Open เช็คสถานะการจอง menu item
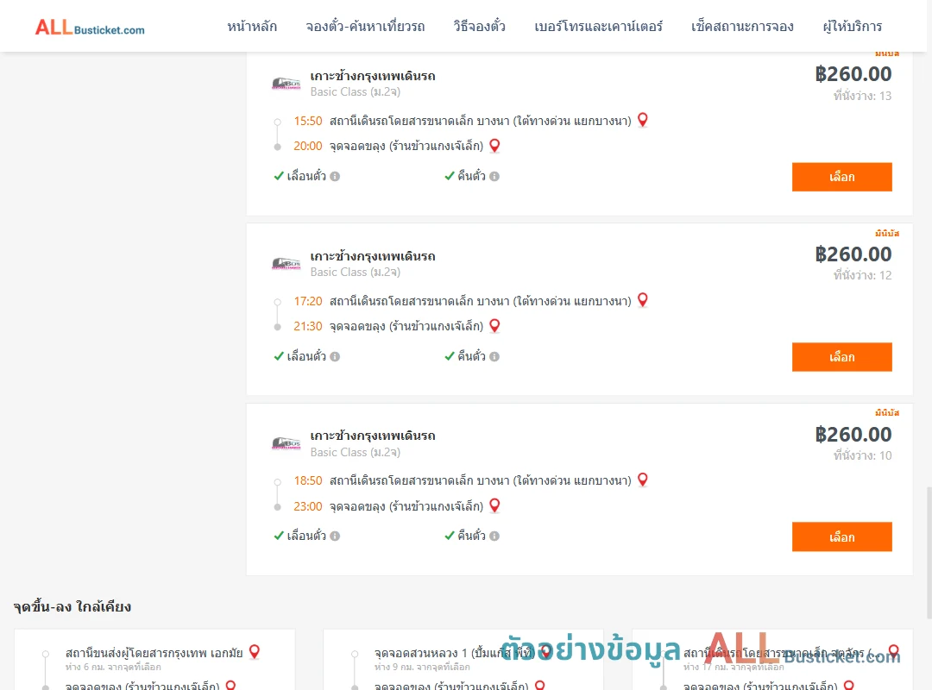The width and height of the screenshot is (932, 690). pos(742,27)
